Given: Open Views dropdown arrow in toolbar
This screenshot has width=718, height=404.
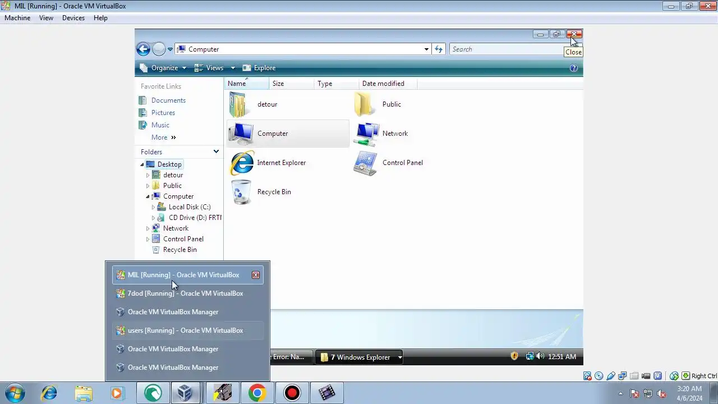Looking at the screenshot, I should click(233, 68).
